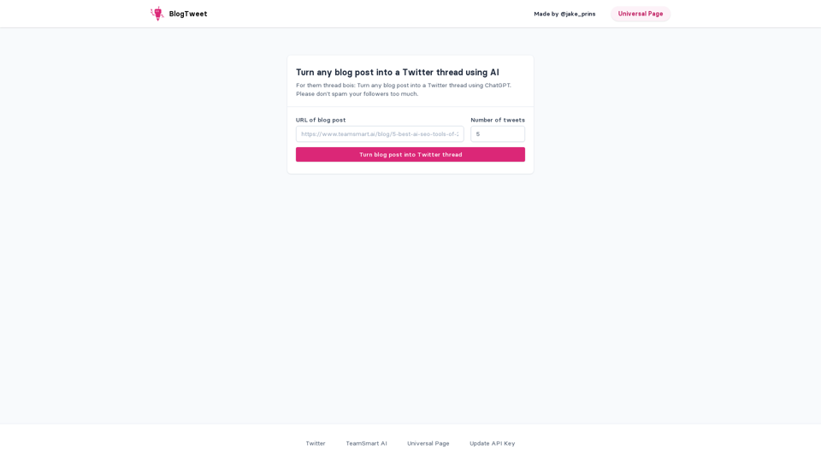Click the BlogTweet brand name text
The height and width of the screenshot is (462, 821).
188,14
